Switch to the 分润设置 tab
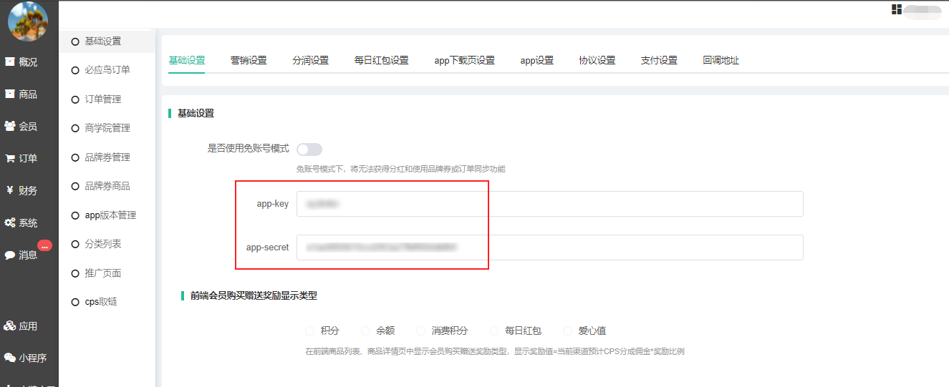Viewport: 949px width, 387px height. [x=311, y=60]
